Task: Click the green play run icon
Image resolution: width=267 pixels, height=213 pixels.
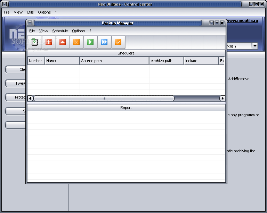Action: coord(90,42)
